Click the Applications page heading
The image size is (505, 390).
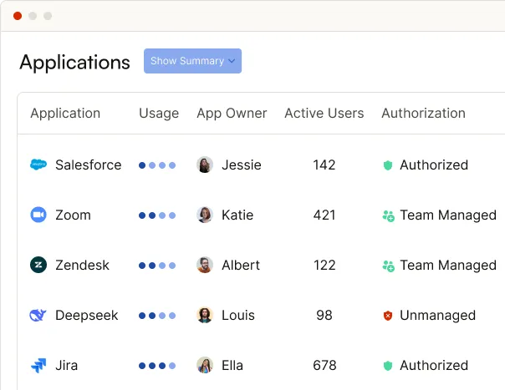(x=74, y=63)
